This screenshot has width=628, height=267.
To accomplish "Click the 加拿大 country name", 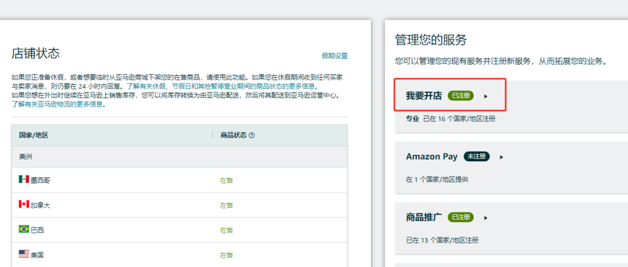I will pyautogui.click(x=41, y=205).
